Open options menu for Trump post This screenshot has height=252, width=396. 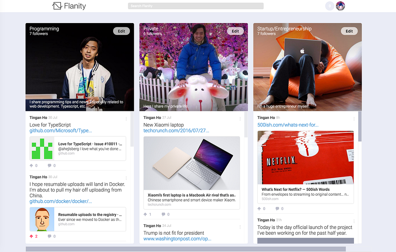click(240, 227)
